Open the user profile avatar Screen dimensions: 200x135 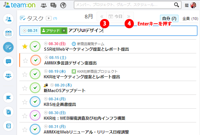pos(193,5)
